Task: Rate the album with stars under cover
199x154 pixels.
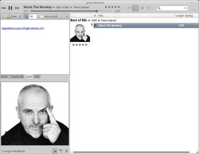Action: coord(80,45)
